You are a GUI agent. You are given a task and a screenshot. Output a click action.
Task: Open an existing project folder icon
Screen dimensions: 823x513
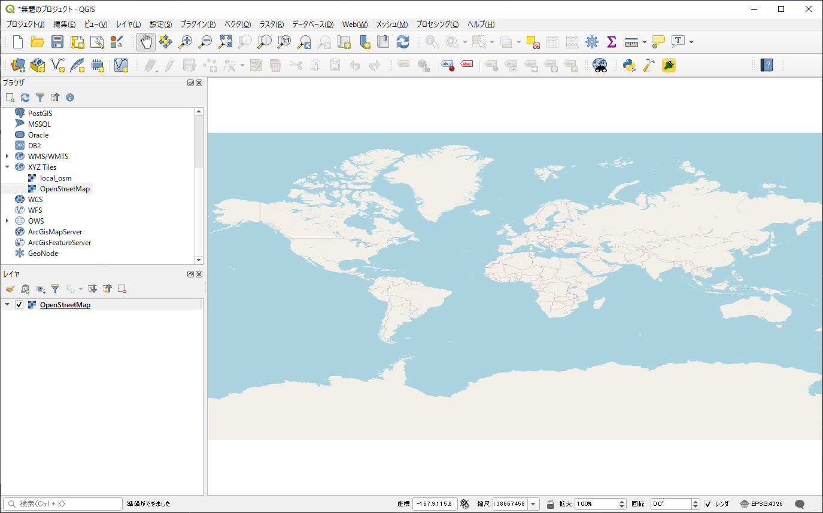(38, 42)
